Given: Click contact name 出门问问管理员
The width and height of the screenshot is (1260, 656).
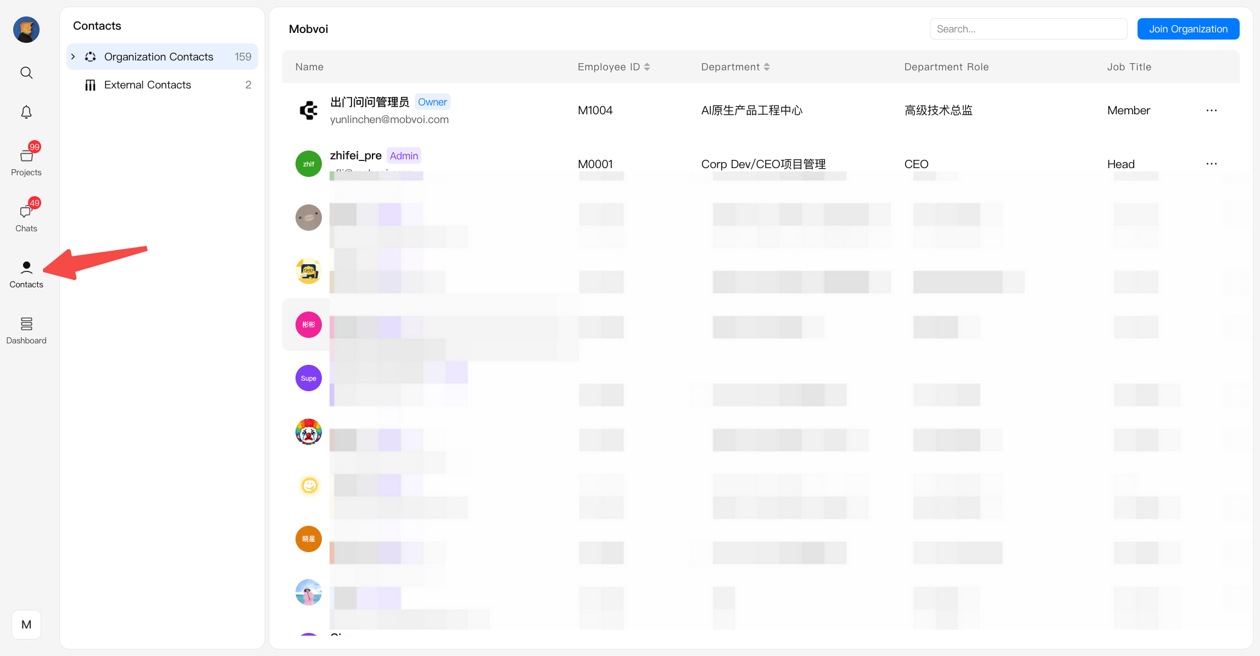Looking at the screenshot, I should pyautogui.click(x=370, y=102).
